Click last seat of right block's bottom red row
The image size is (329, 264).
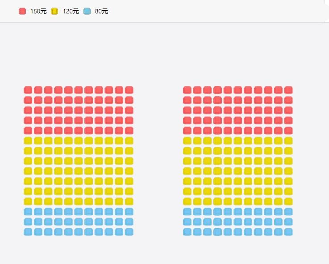(x=288, y=130)
